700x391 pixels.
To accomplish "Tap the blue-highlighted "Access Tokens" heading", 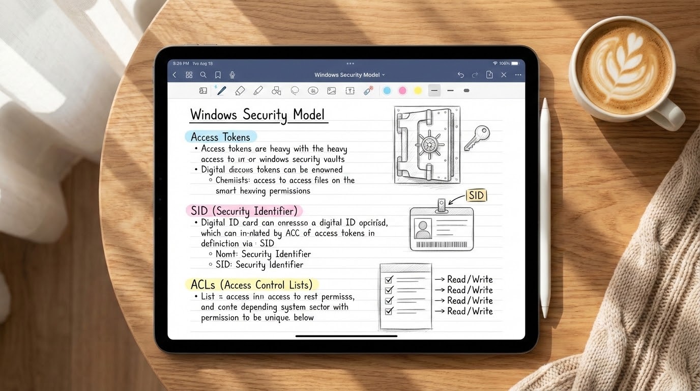I will coord(221,137).
